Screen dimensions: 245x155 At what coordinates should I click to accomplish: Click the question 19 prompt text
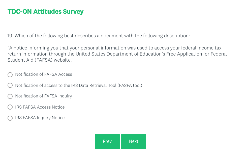coord(99,36)
